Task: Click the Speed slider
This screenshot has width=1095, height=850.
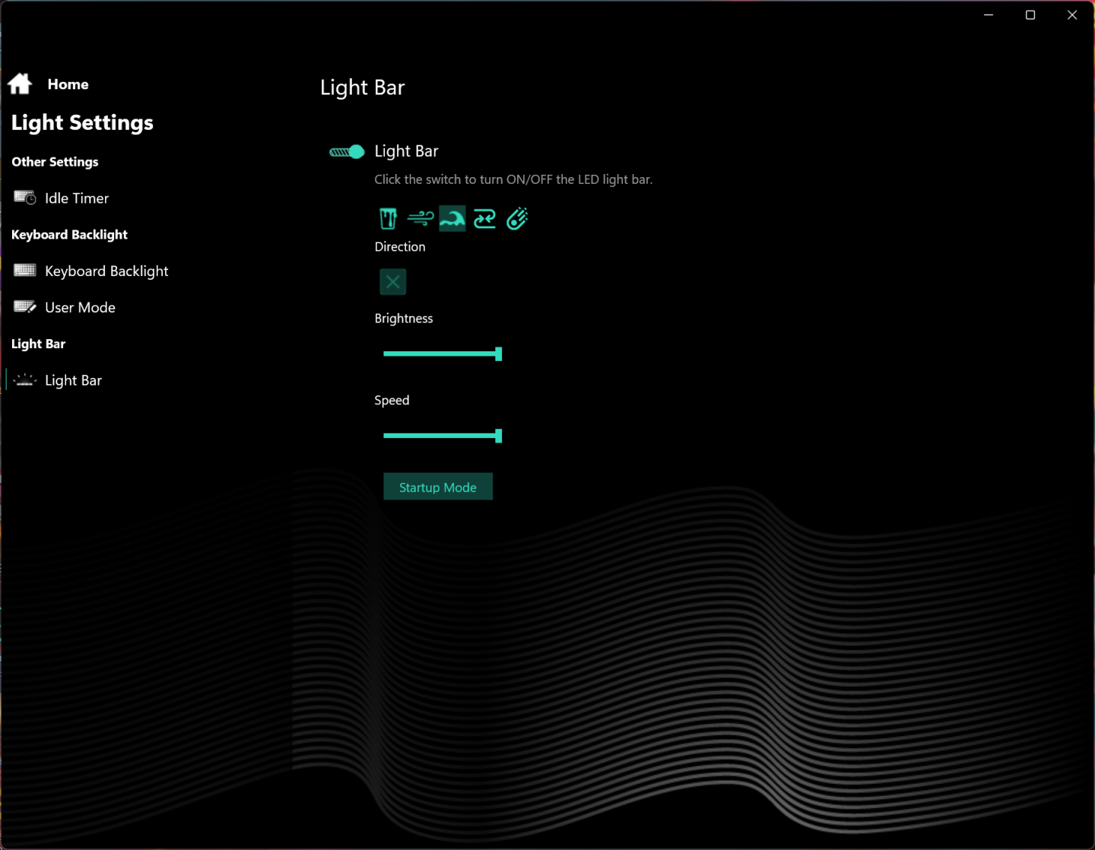Action: click(x=443, y=436)
